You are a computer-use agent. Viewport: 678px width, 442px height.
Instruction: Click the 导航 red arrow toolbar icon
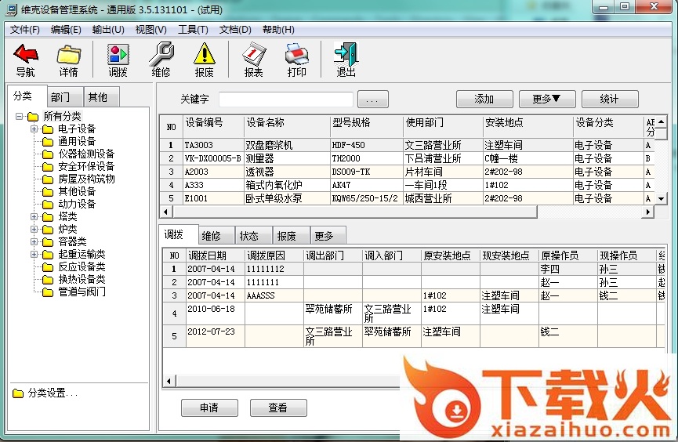point(25,55)
